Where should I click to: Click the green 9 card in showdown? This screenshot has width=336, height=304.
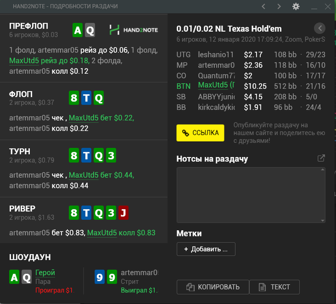pos(112,277)
